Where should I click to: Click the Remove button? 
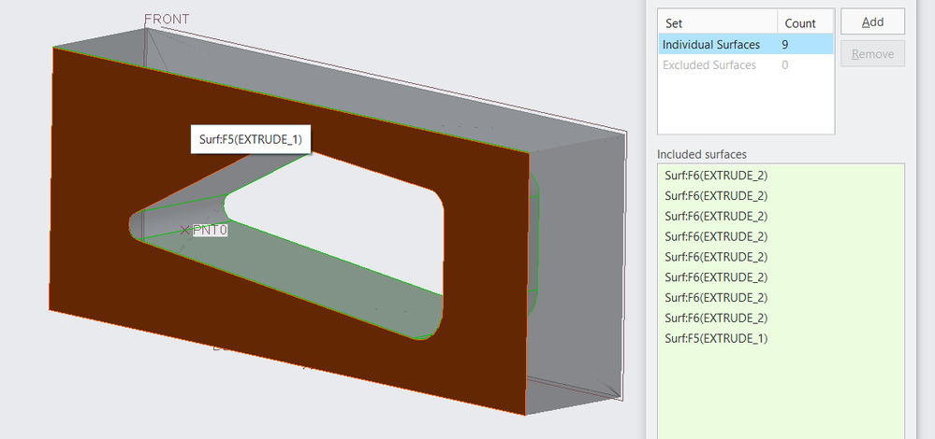[872, 53]
